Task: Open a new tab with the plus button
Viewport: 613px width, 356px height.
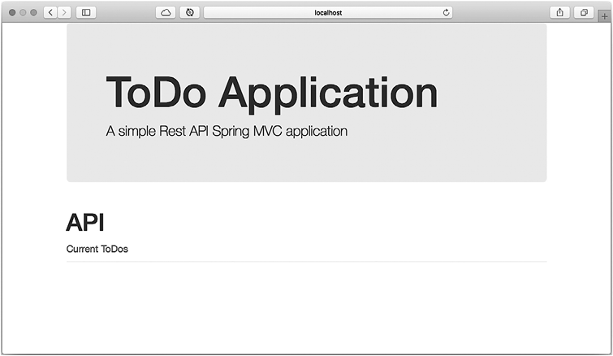Action: 604,16
